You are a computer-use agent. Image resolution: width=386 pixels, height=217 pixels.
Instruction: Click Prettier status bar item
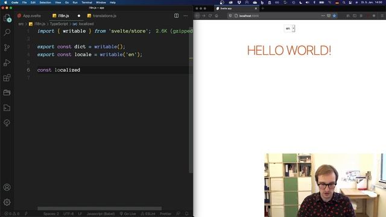165,214
